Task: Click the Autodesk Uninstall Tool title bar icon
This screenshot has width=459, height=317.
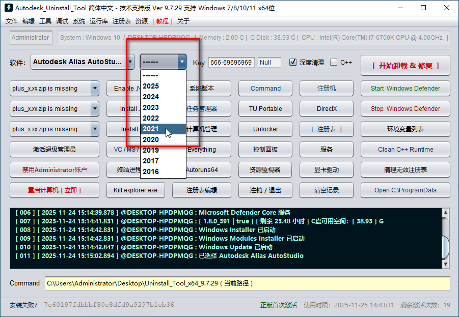Action: pyautogui.click(x=9, y=8)
